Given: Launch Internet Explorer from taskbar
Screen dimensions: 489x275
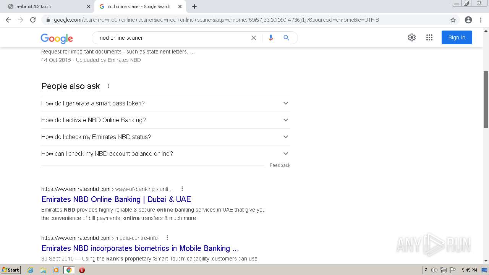Looking at the screenshot, I should point(30,270).
